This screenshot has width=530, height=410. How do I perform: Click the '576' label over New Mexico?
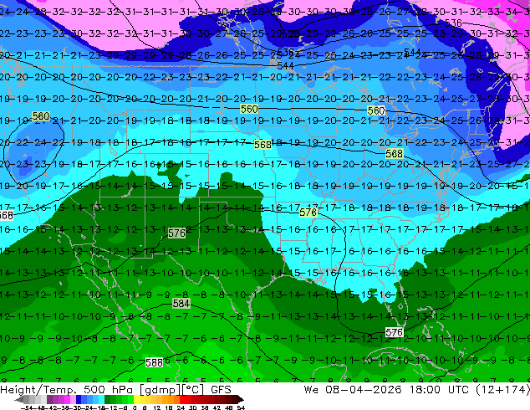click(176, 233)
